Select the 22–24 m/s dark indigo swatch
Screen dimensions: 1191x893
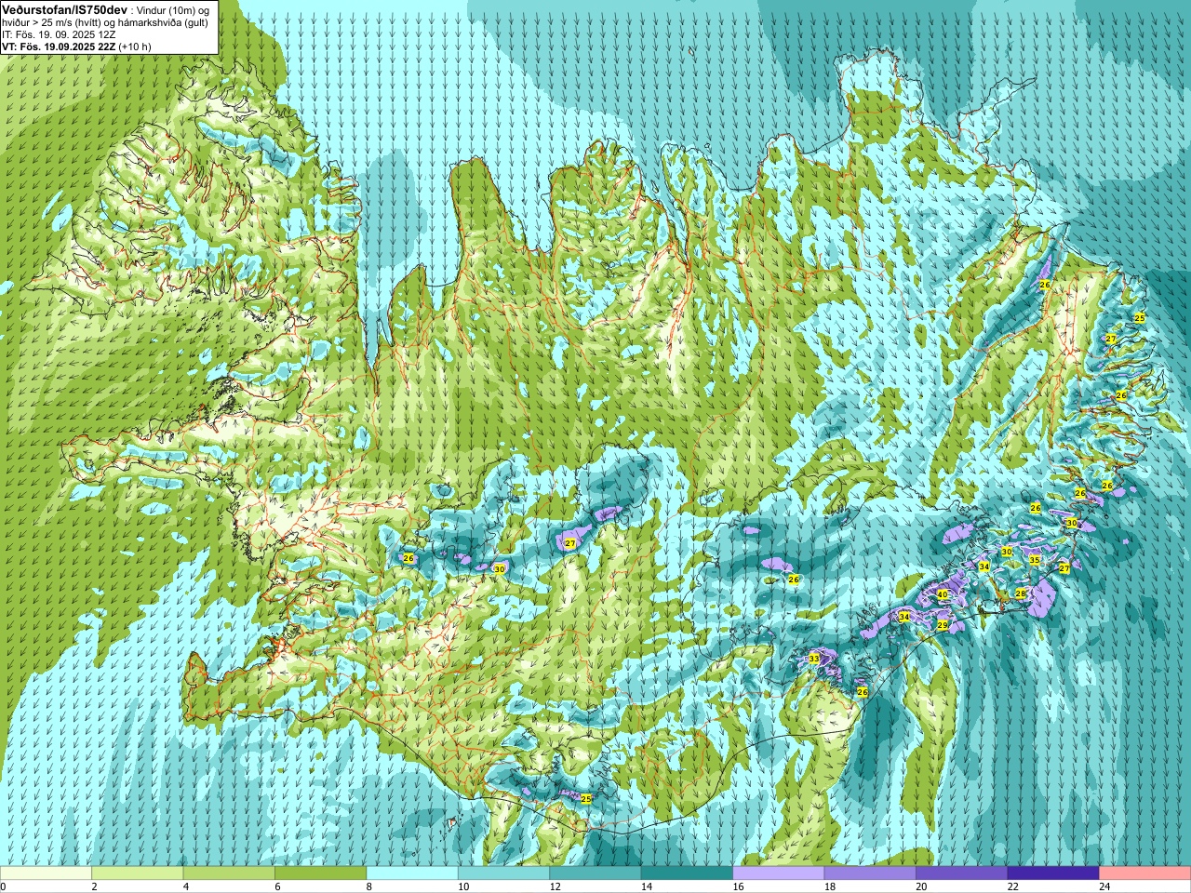1053,873
